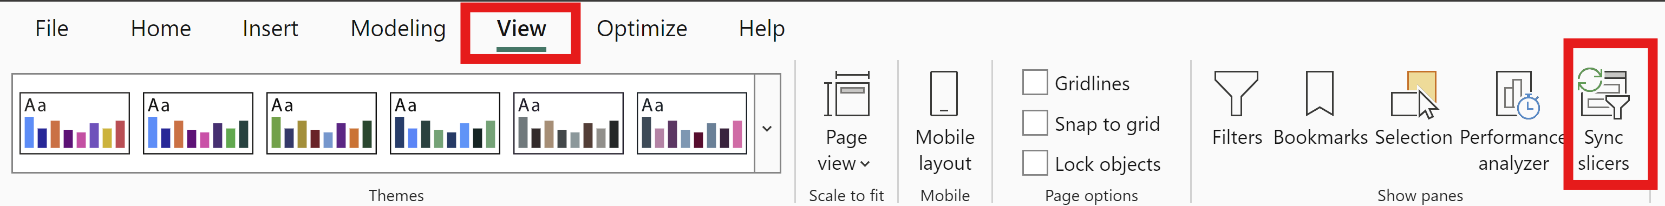The height and width of the screenshot is (206, 1665).
Task: Open the Filters pane
Action: [x=1236, y=109]
